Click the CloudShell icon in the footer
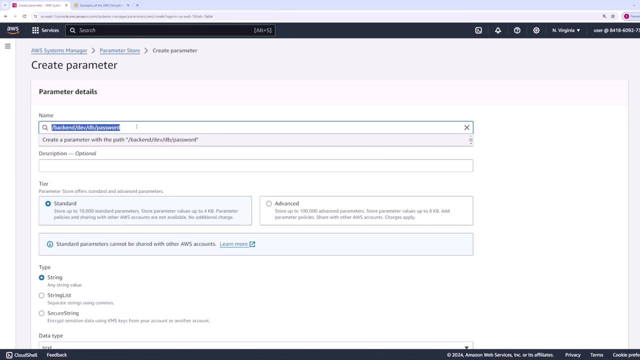 tap(9, 355)
